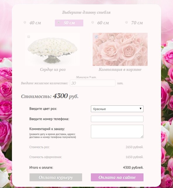The height and width of the screenshot is (188, 173).
Task: Uncheck the Композиция в корзине checkbox
Action: pos(96,37)
